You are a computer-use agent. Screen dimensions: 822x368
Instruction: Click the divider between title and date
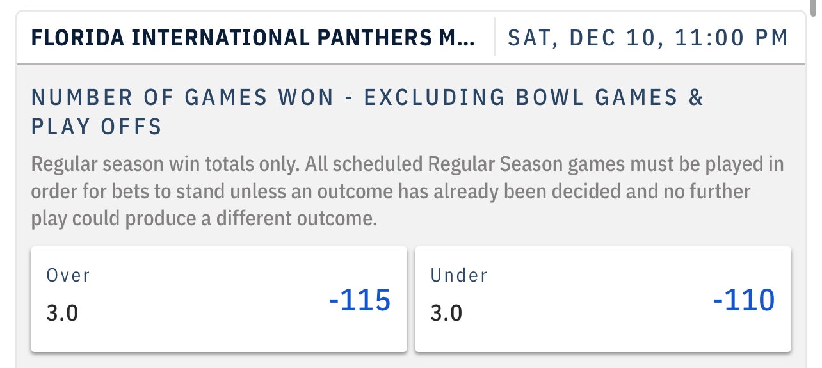click(495, 37)
